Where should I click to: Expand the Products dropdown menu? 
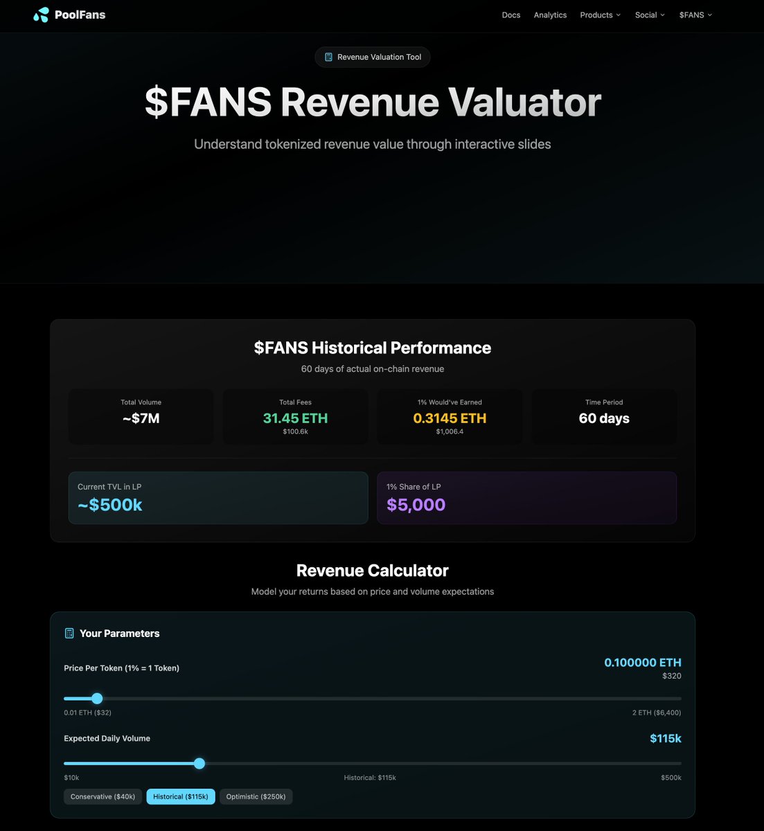tap(600, 15)
